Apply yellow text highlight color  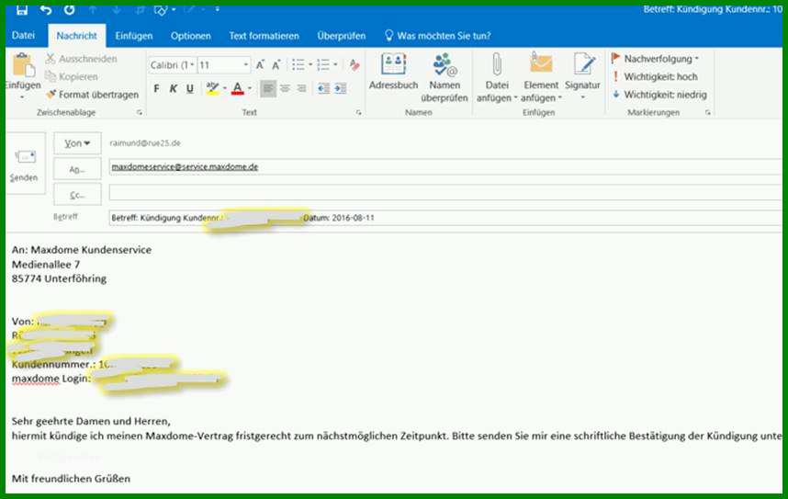(212, 89)
